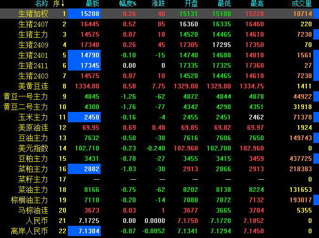Click the change value 7.75
The width and height of the screenshot is (319, 238).
[159, 86]
